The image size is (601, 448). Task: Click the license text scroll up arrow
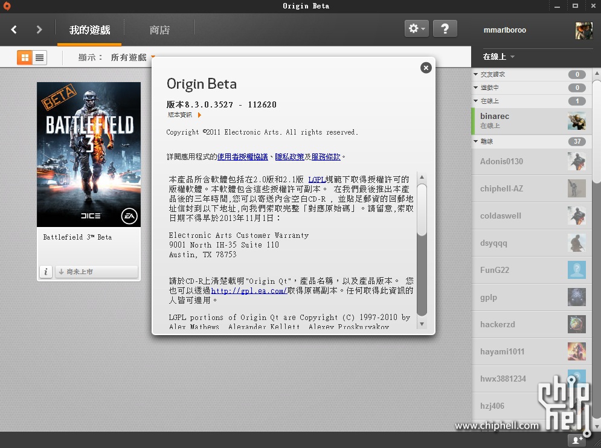pos(422,177)
